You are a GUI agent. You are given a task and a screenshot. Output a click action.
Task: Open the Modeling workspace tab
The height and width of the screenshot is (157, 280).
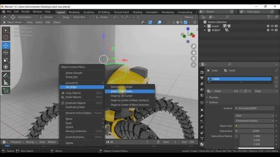74,12
